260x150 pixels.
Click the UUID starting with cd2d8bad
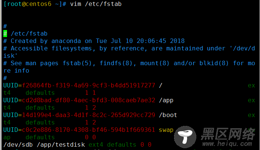(x=89, y=100)
